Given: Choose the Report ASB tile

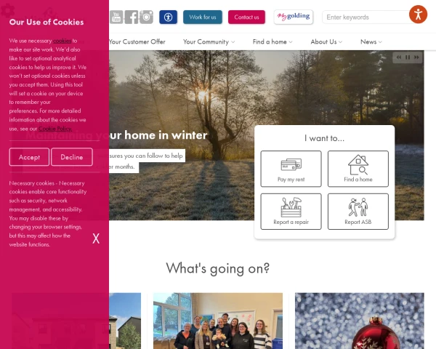Looking at the screenshot, I should (358, 212).
